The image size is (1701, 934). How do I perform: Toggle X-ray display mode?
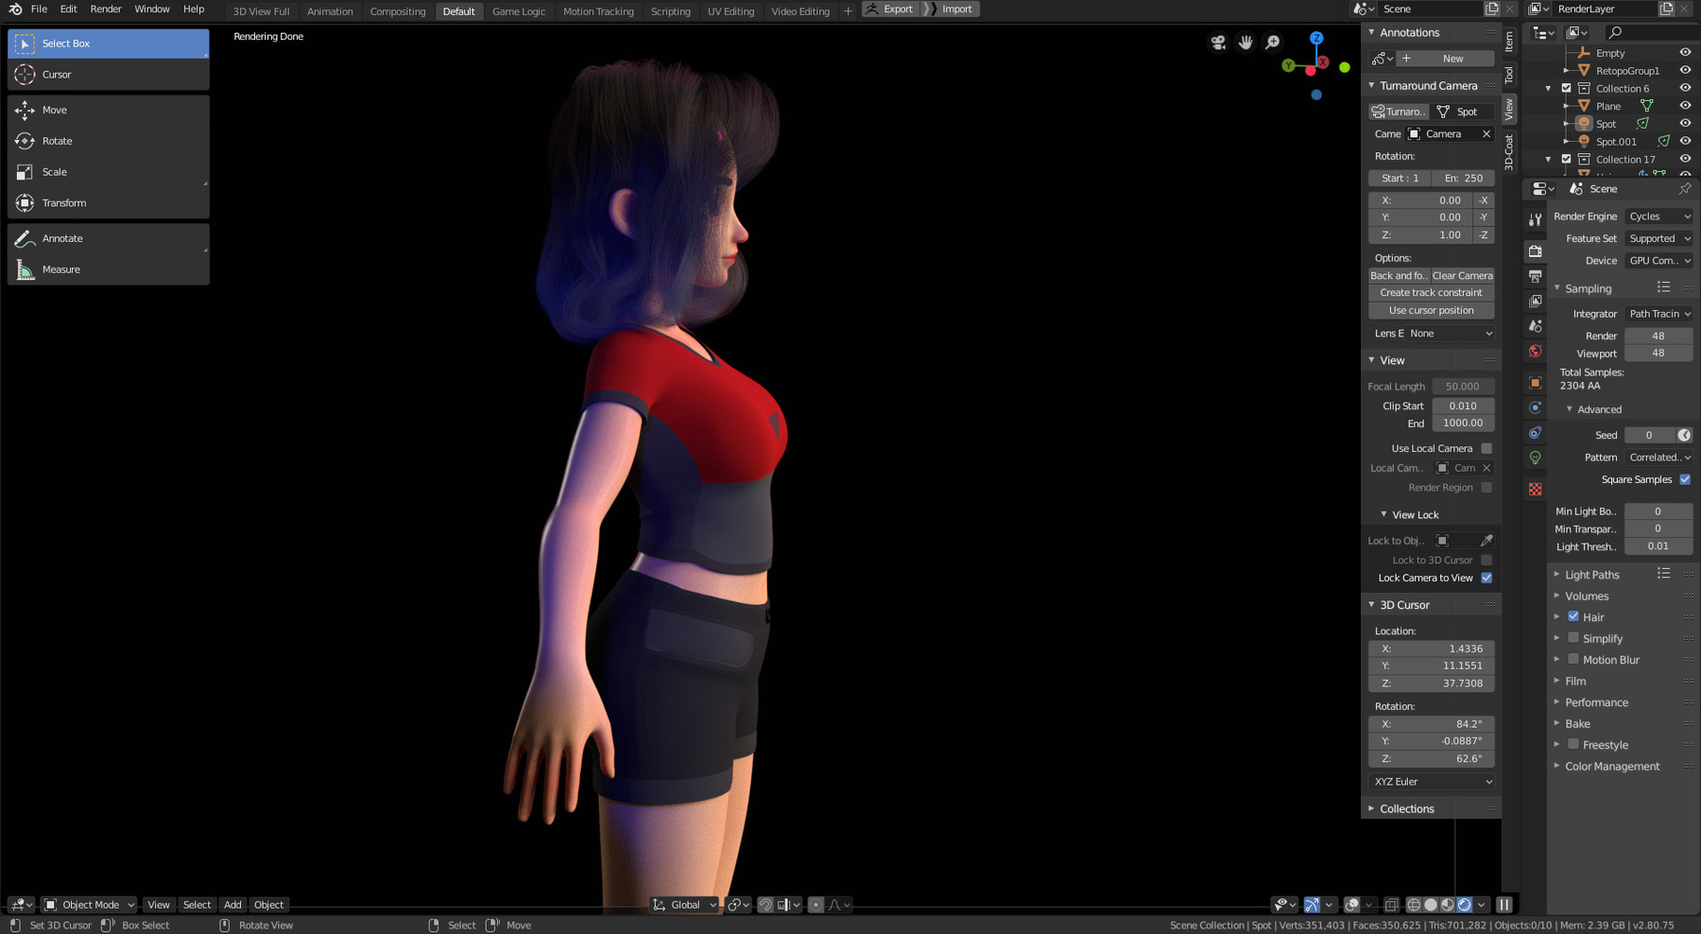click(x=1391, y=905)
